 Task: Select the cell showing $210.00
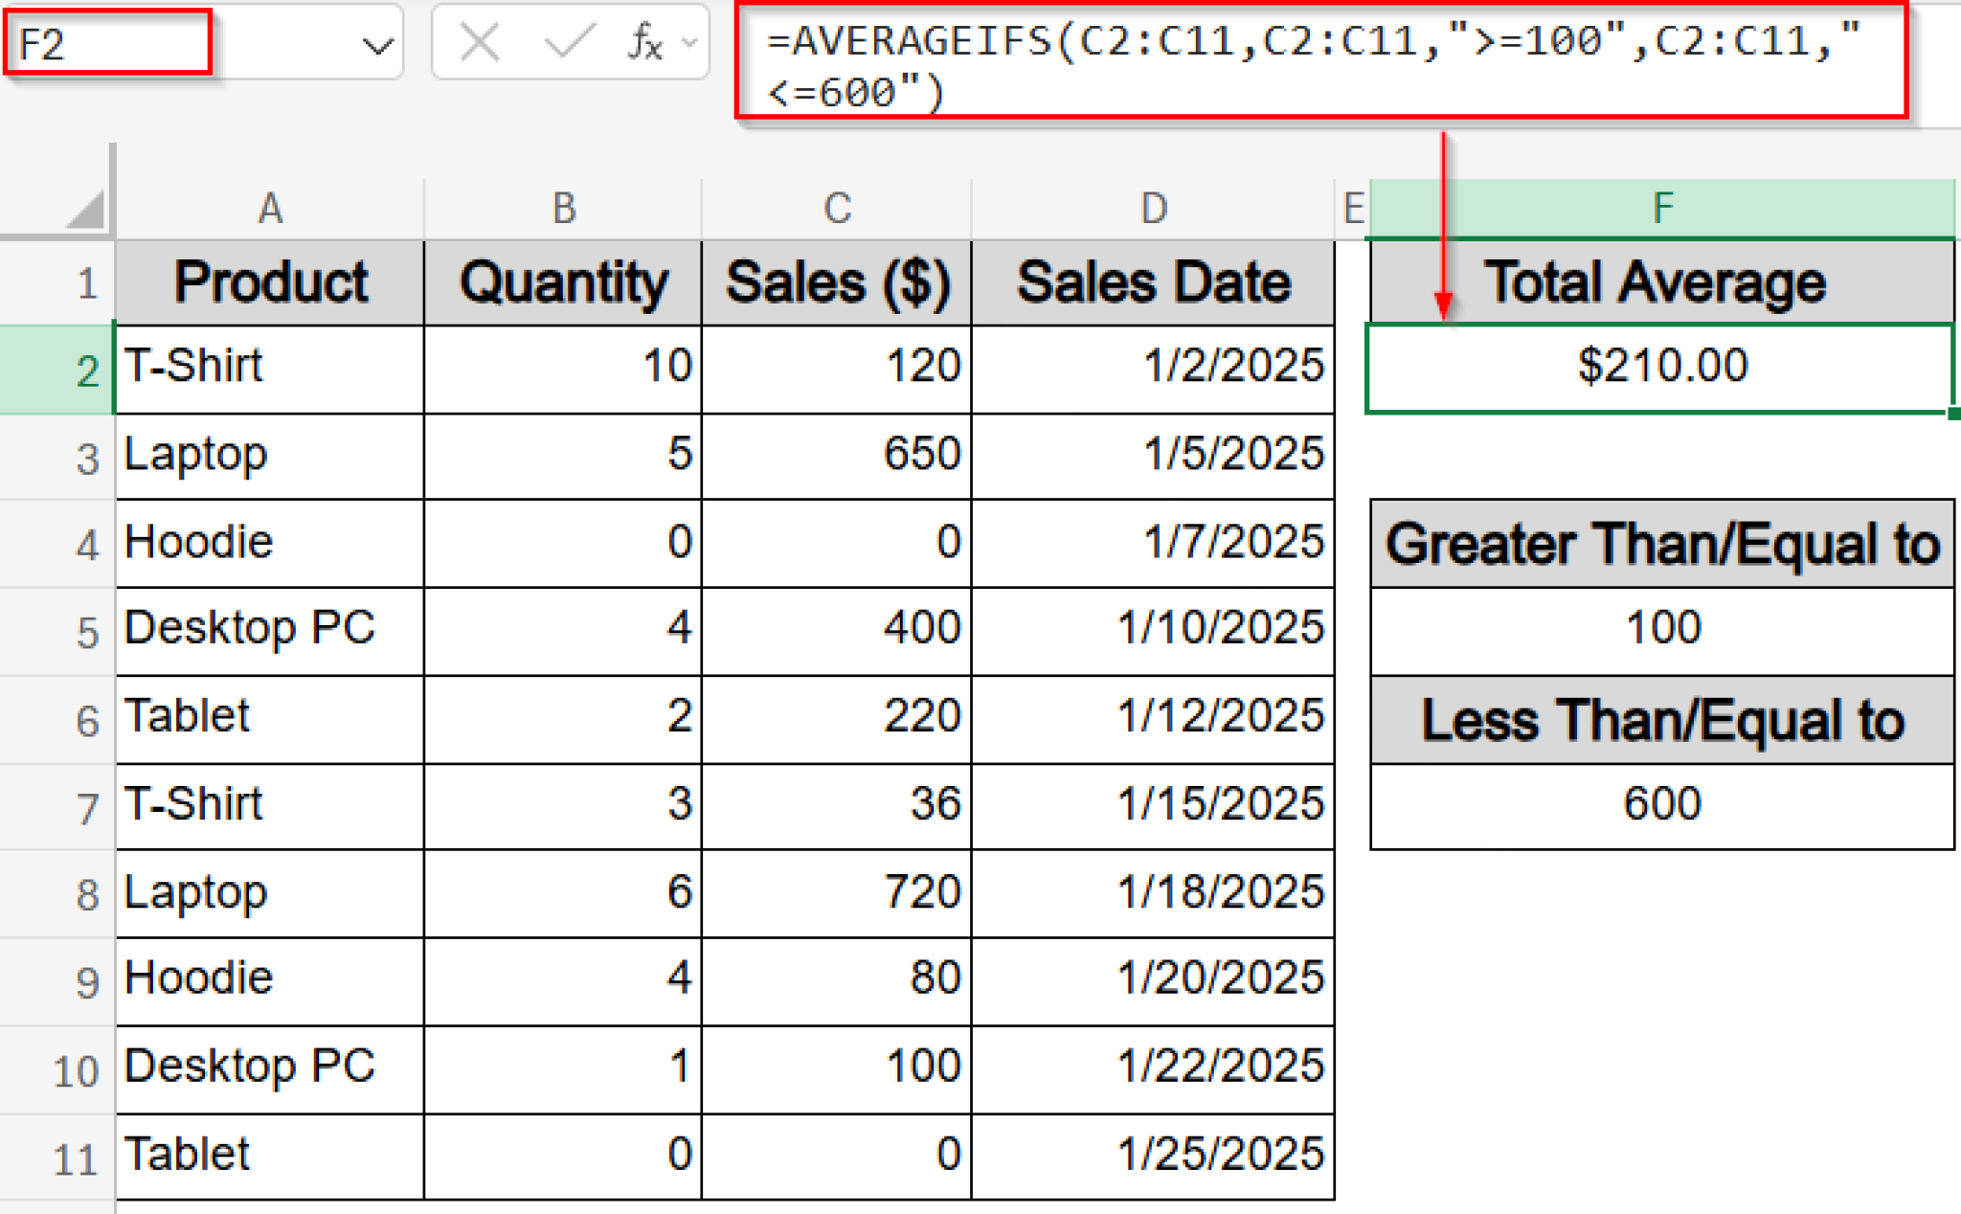tap(1661, 367)
